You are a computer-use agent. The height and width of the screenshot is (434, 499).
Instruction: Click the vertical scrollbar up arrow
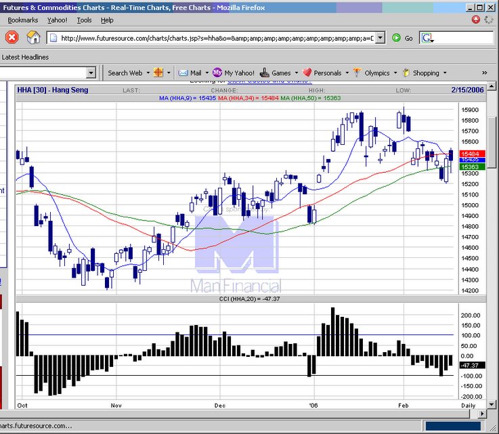pos(492,86)
